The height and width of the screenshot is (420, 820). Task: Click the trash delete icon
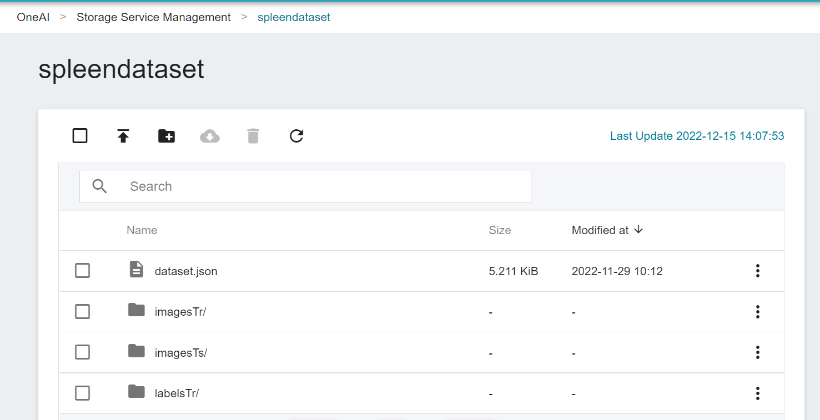point(253,136)
